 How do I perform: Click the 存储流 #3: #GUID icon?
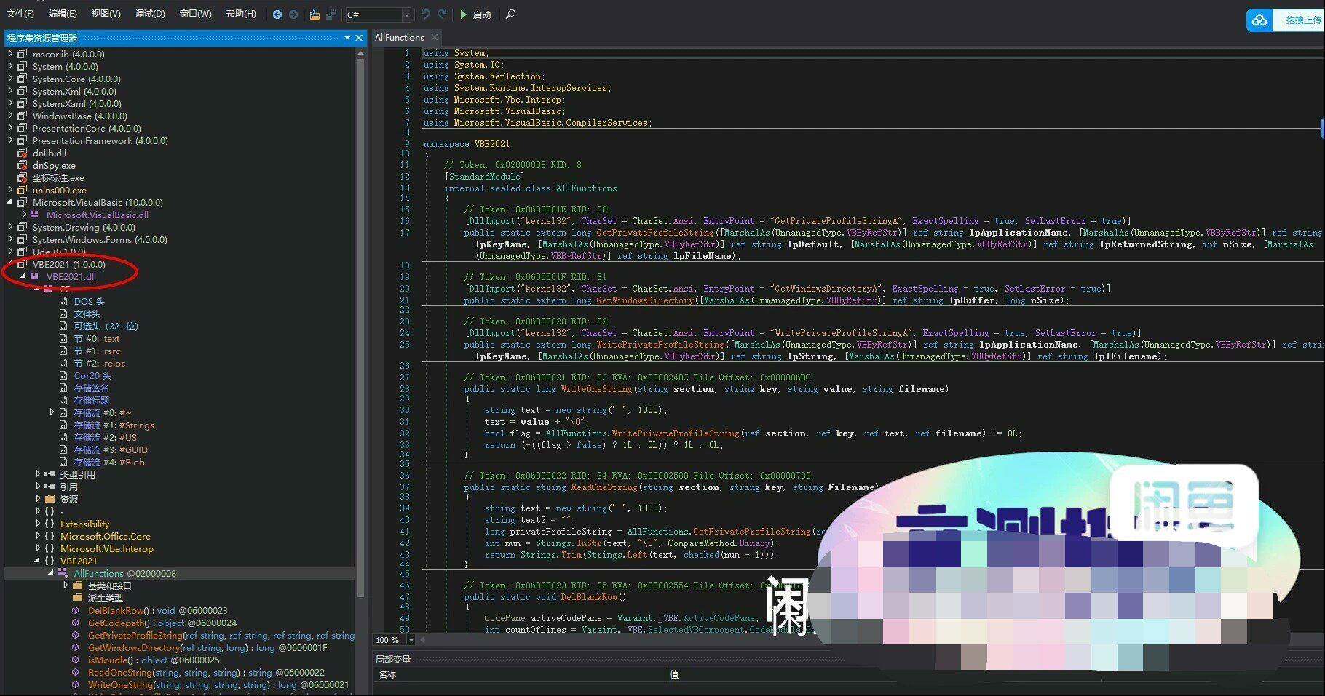point(64,449)
